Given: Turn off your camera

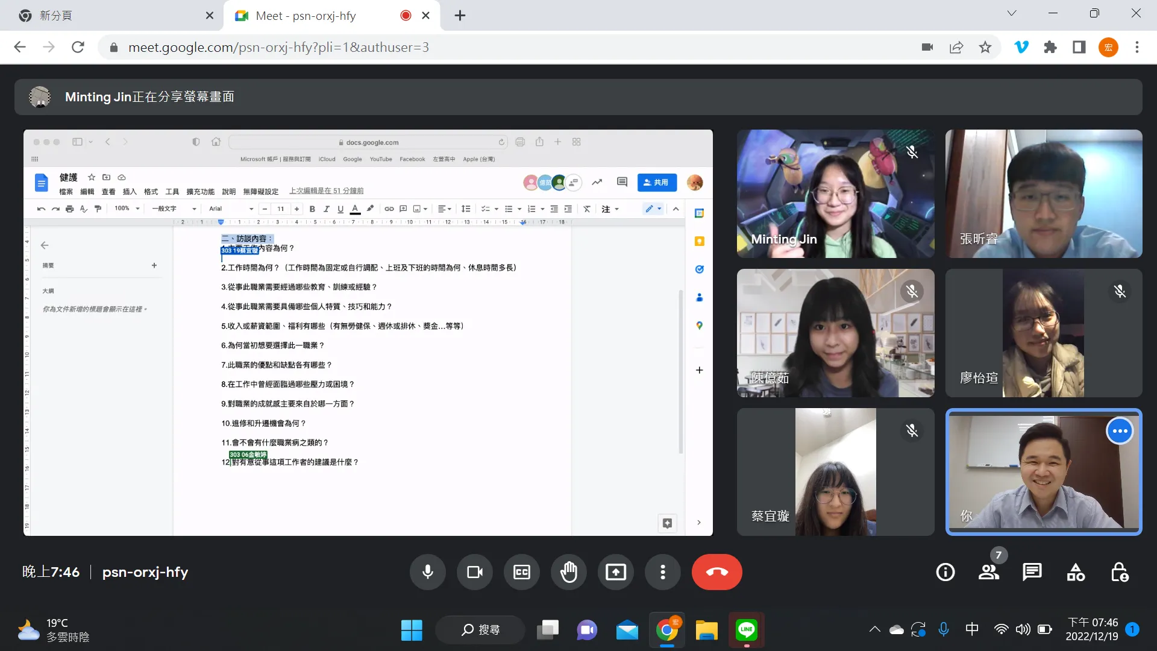Looking at the screenshot, I should pyautogui.click(x=474, y=572).
